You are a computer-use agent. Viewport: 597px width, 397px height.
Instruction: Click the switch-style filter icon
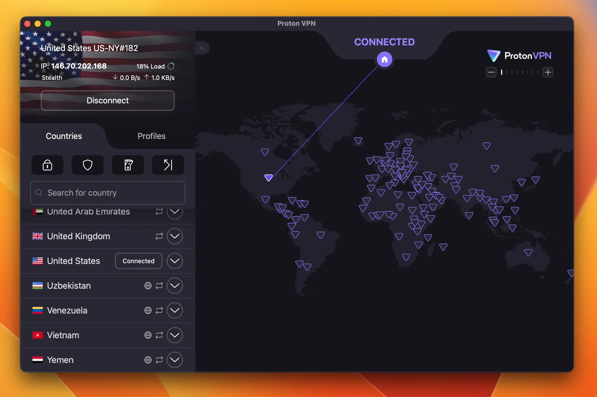tap(128, 165)
